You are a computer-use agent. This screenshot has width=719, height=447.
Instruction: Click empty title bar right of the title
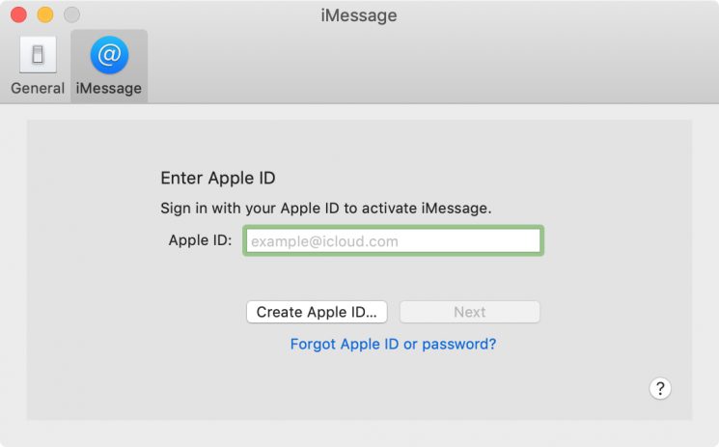coord(560,15)
